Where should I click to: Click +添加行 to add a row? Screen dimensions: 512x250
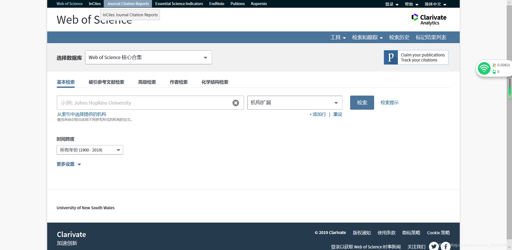click(x=318, y=114)
